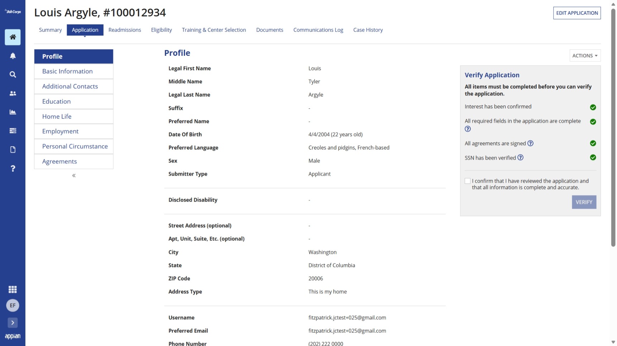The image size is (617, 346).
Task: Click the City value Washington
Action: (322, 252)
